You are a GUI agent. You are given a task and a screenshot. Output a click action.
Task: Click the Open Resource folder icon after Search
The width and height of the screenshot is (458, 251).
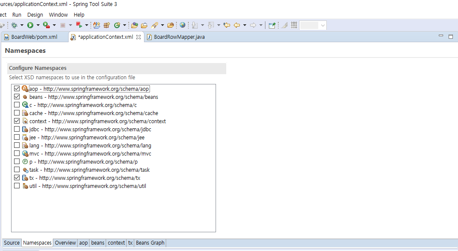170,26
